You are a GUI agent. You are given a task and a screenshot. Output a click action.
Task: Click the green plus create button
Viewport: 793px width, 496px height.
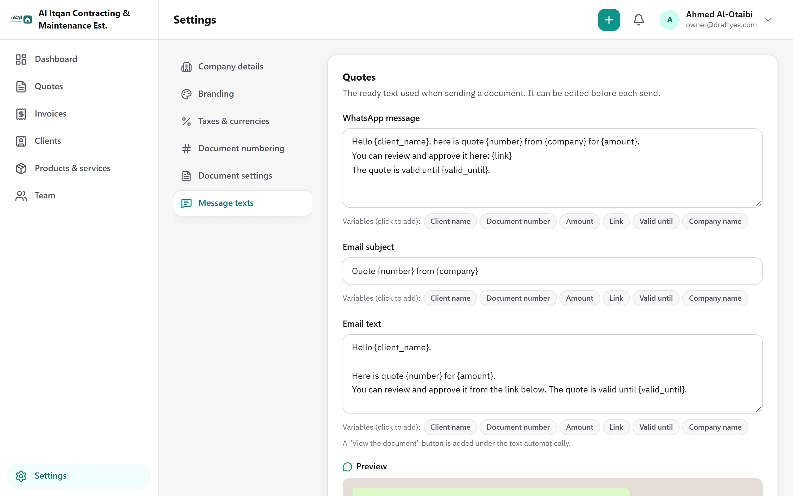click(x=608, y=20)
